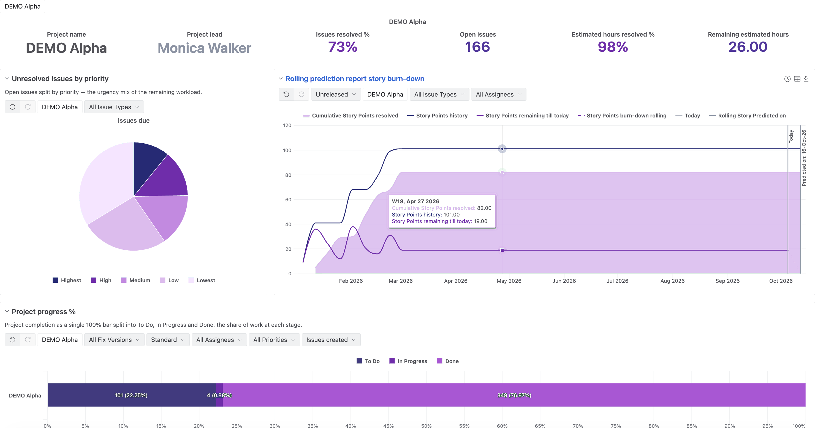Open All Assignees dropdown in burn-down panel
The width and height of the screenshot is (815, 428).
click(x=499, y=94)
